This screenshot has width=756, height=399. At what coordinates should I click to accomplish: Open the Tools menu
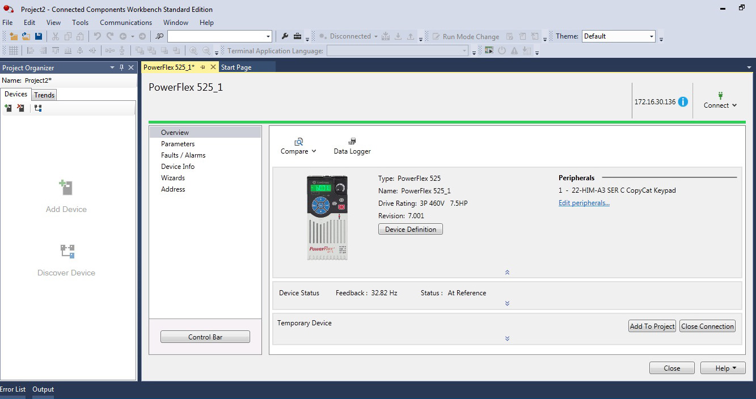point(81,23)
